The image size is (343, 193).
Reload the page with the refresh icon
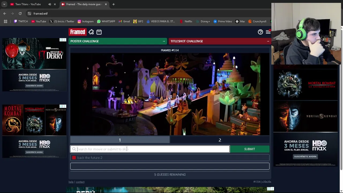coord(20,13)
